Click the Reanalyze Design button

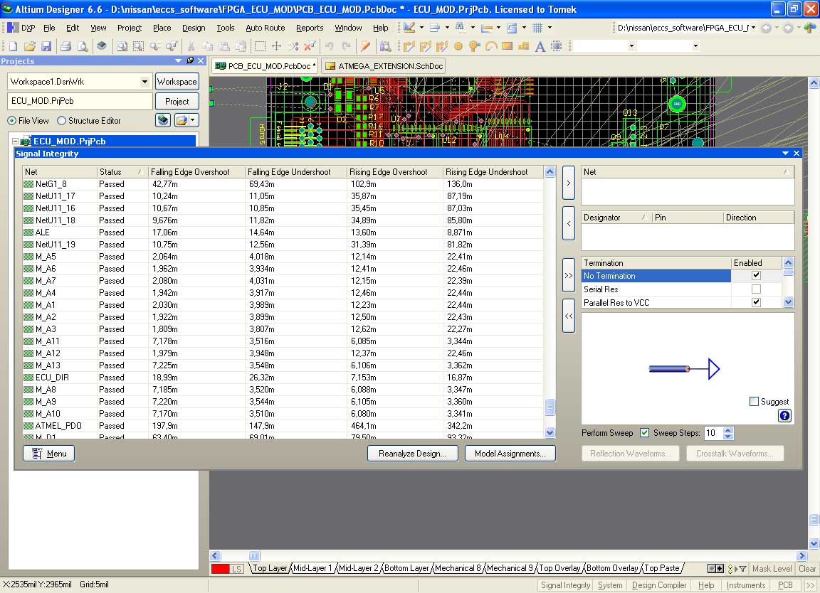coord(412,454)
